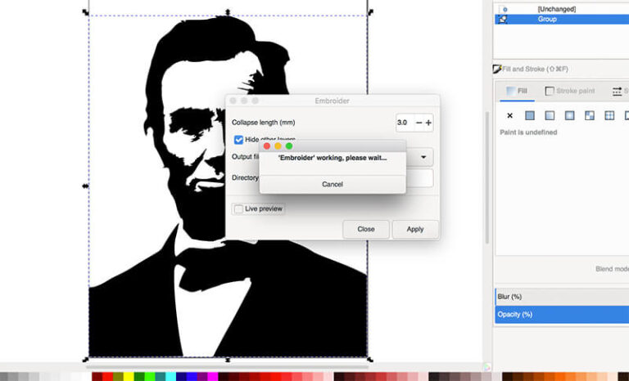Click Apply in the Embroider dialog
This screenshot has height=381, width=629.
(415, 229)
